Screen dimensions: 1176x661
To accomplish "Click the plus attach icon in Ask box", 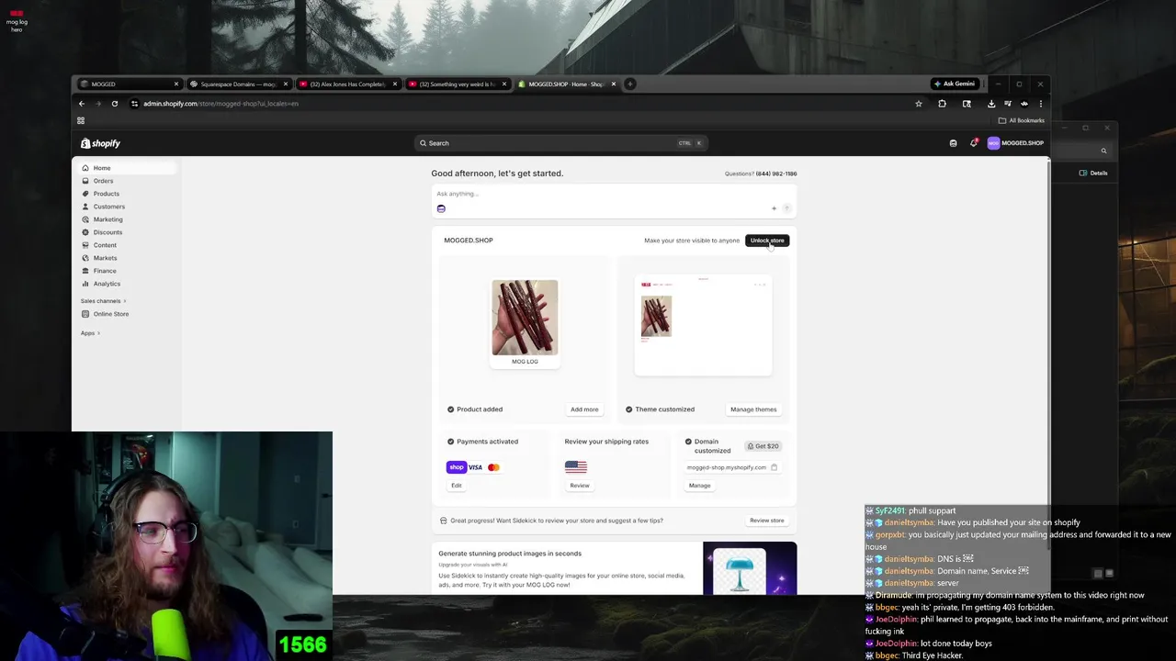I will click(x=774, y=208).
